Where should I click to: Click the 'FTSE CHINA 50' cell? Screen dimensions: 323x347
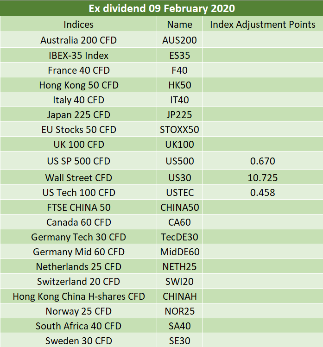pos(79,208)
